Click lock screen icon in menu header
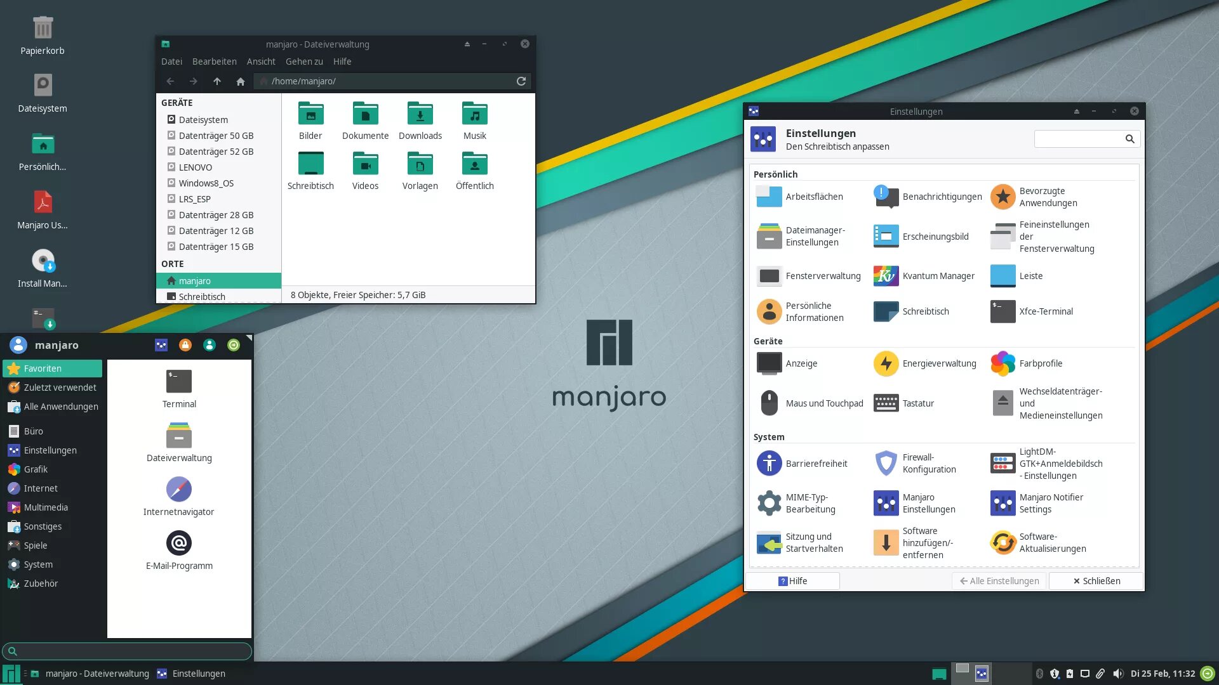Image resolution: width=1219 pixels, height=685 pixels. click(185, 345)
